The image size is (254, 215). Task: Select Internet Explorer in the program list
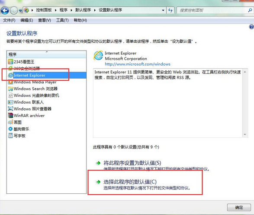[29, 75]
